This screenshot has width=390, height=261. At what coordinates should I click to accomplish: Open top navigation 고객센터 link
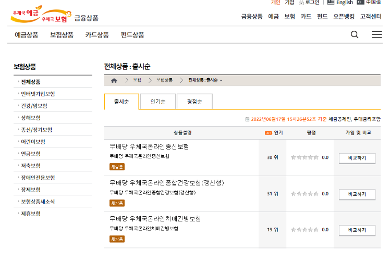point(371,16)
